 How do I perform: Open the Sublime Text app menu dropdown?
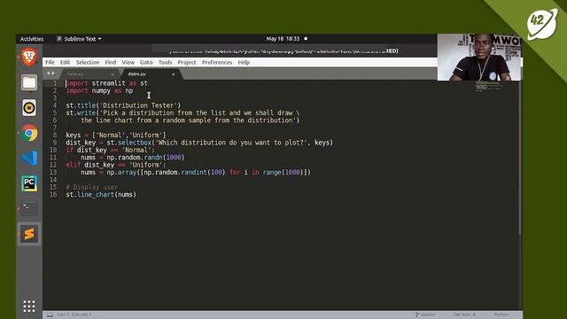[x=79, y=39]
